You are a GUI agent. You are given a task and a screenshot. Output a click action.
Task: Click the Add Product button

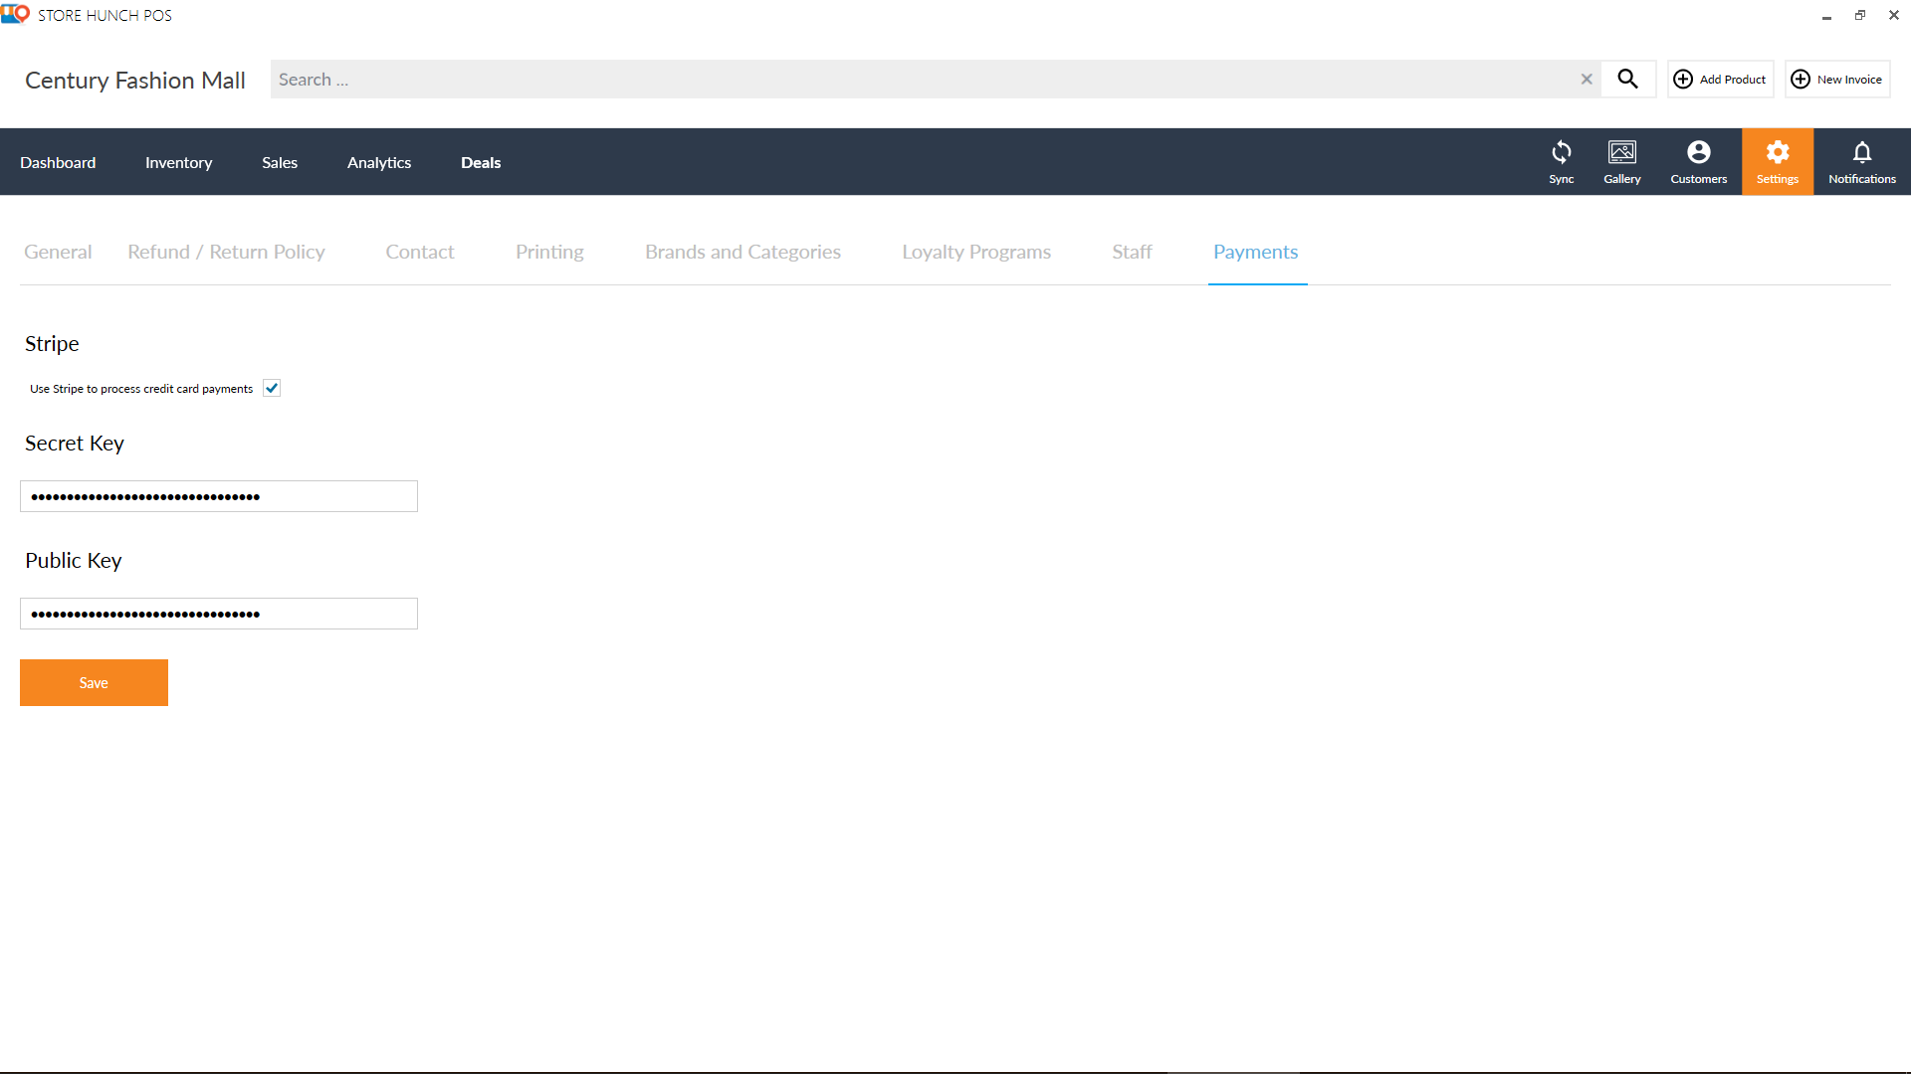pyautogui.click(x=1720, y=80)
